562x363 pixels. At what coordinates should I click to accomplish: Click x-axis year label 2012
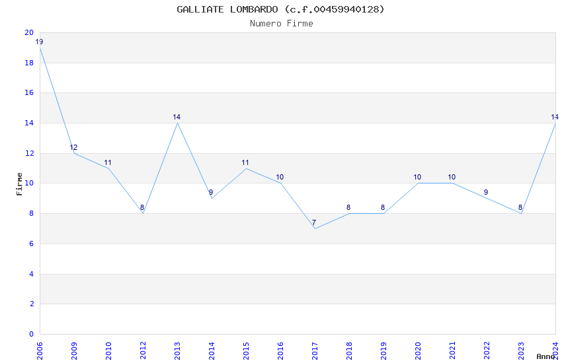(143, 350)
